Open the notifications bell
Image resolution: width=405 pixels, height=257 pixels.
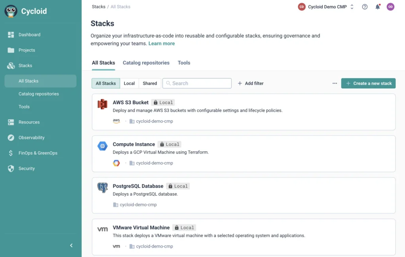click(377, 7)
